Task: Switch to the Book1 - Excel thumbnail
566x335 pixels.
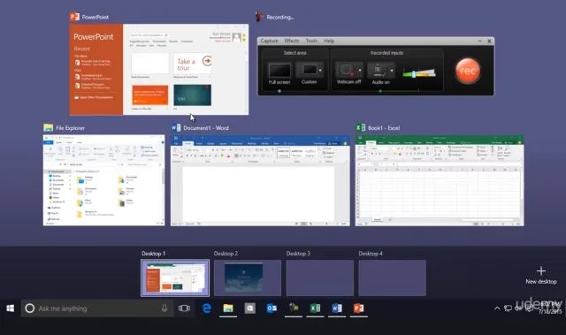Action: coord(440,180)
